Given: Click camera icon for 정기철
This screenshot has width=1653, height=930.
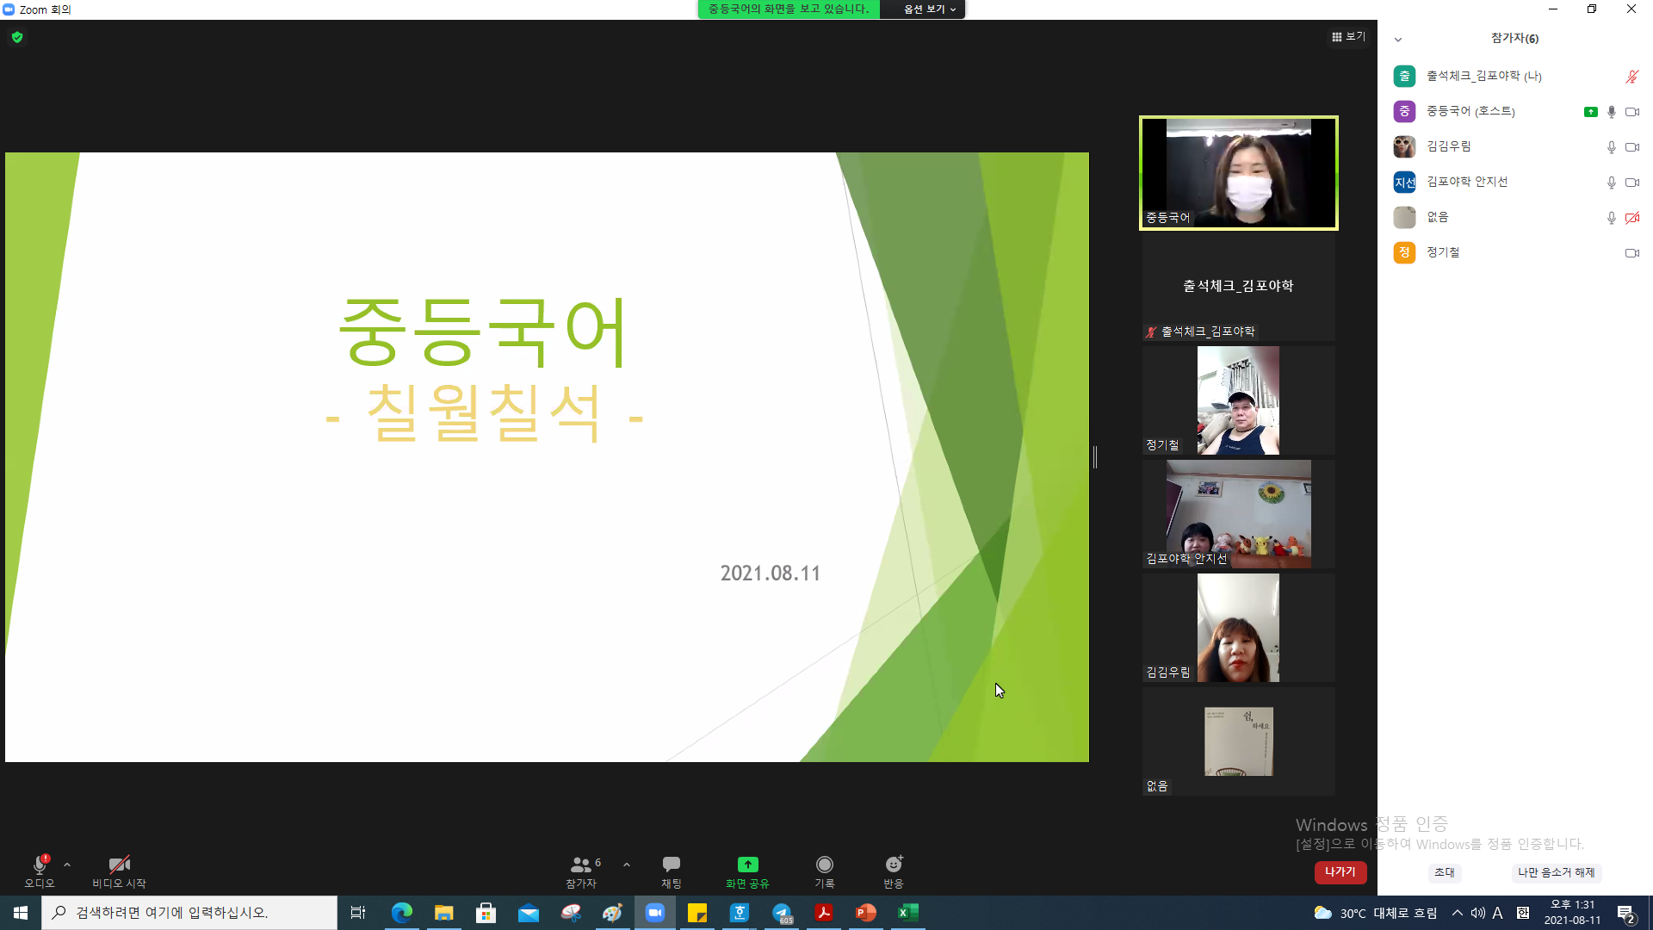Looking at the screenshot, I should point(1631,253).
